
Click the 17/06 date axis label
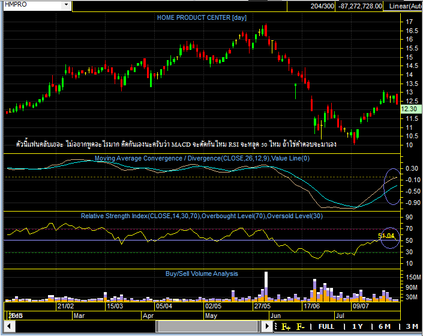coord(311,306)
